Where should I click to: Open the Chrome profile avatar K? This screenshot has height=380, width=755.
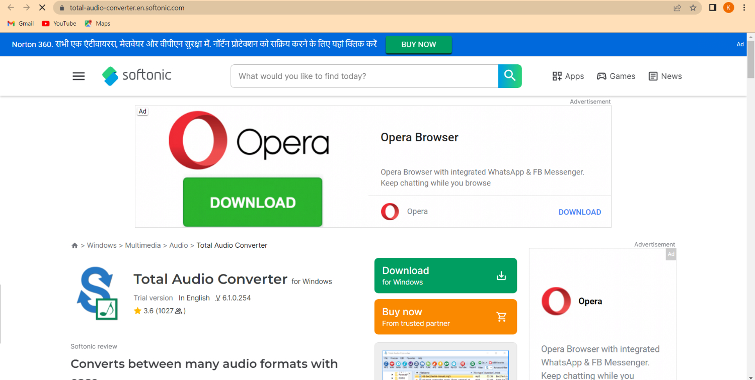click(728, 8)
